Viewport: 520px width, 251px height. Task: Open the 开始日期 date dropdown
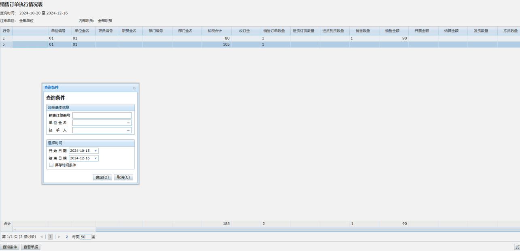point(96,151)
